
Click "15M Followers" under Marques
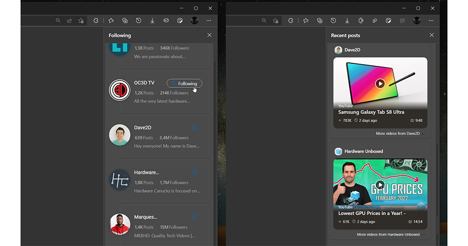[174, 227]
